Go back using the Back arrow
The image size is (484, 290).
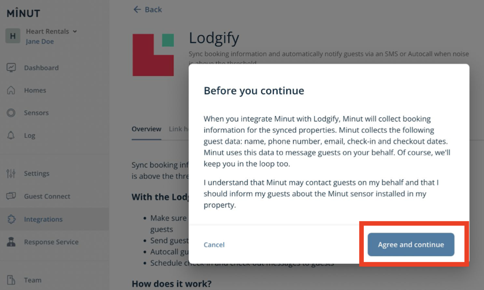pos(148,10)
